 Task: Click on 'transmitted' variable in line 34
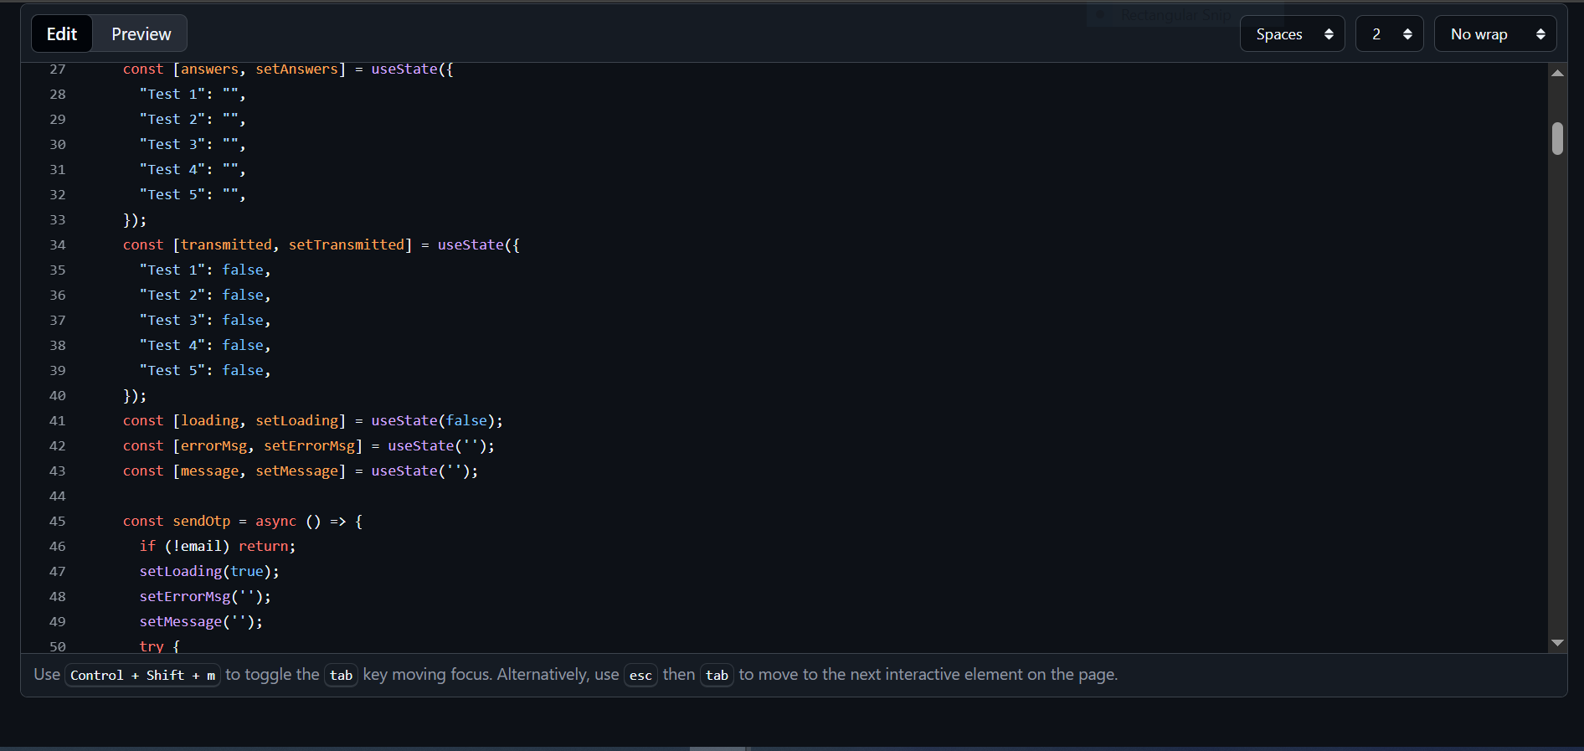(x=226, y=245)
